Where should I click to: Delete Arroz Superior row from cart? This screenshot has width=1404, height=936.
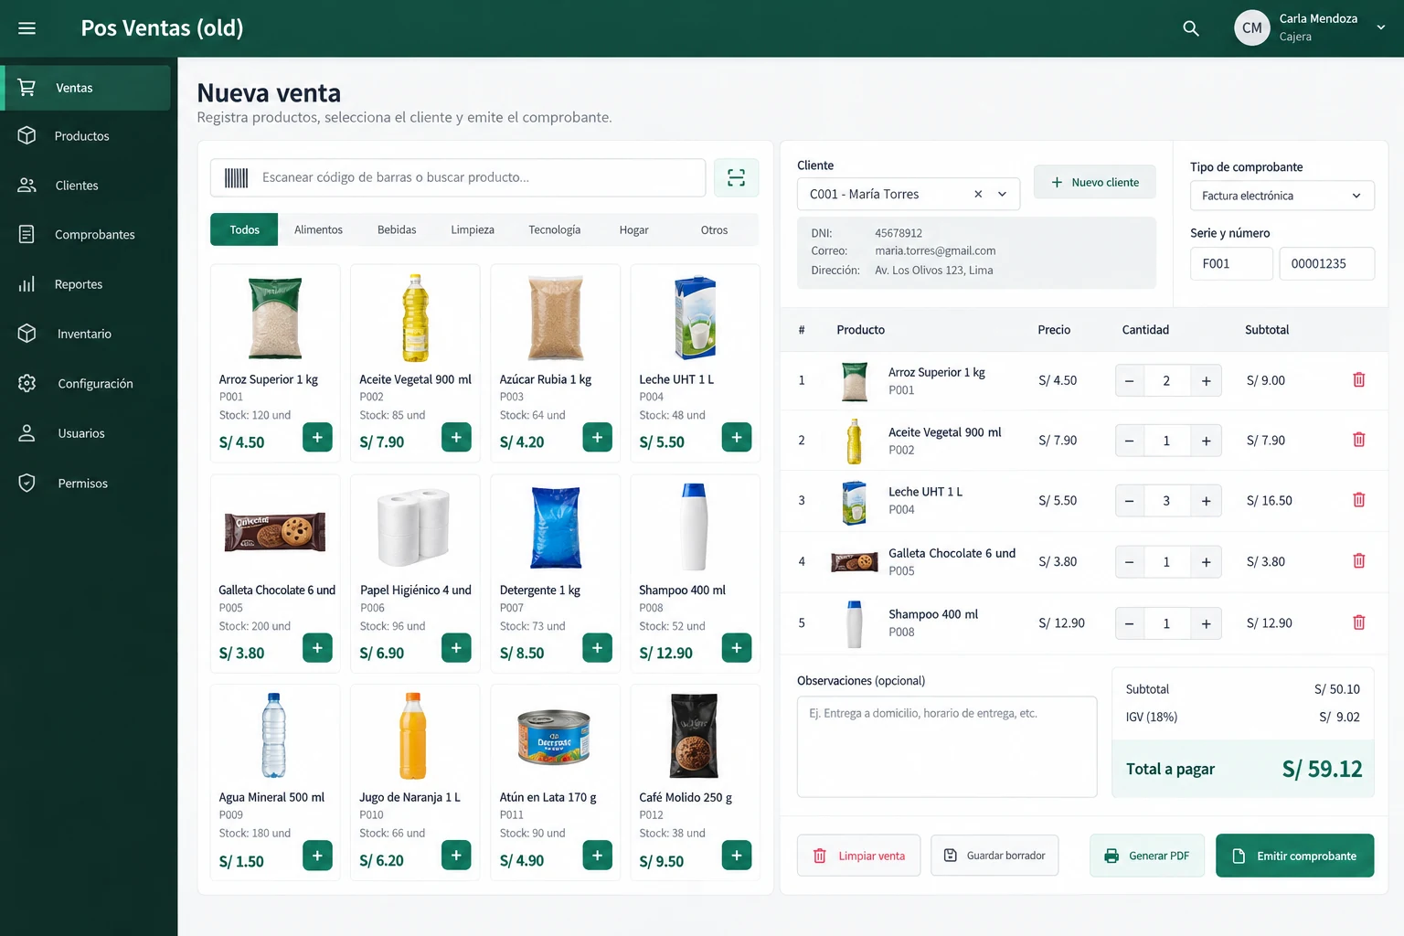click(x=1359, y=379)
